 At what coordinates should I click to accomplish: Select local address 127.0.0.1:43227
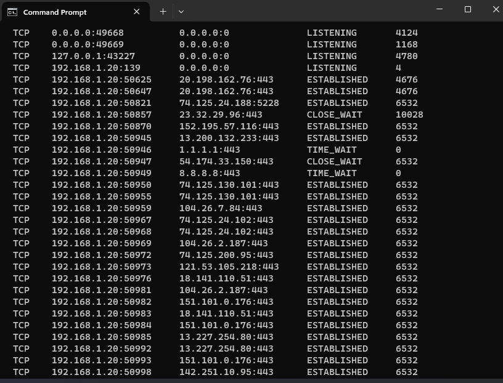click(93, 56)
